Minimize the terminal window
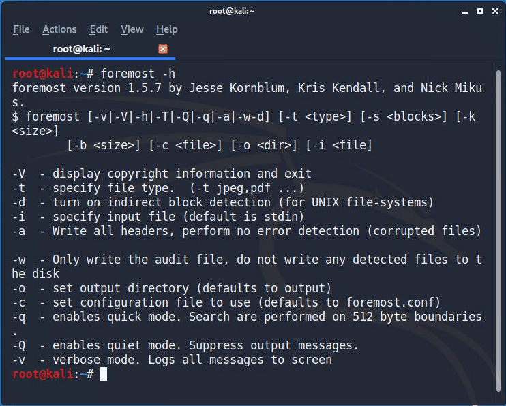Screen dimensions: 506x406 465,12
